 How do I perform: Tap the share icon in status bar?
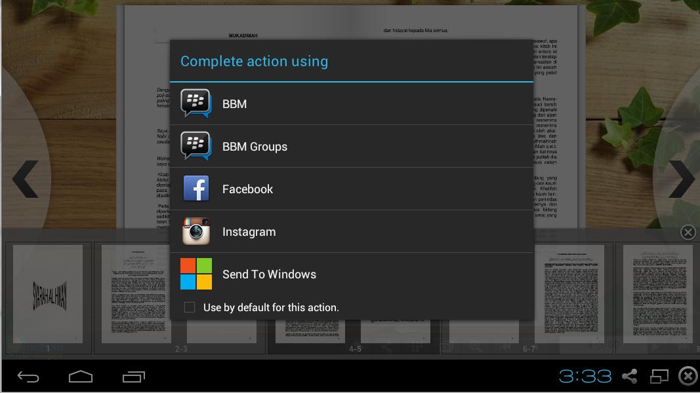(630, 376)
